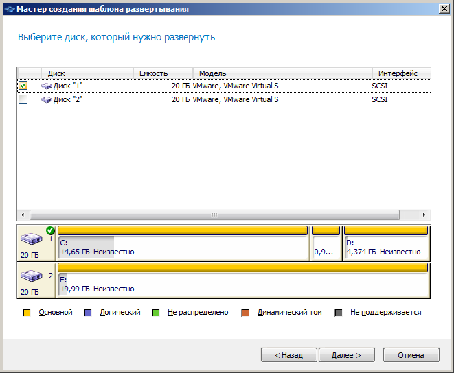
Task: Select the D: 4,374 ГБ partition block
Action: click(386, 243)
